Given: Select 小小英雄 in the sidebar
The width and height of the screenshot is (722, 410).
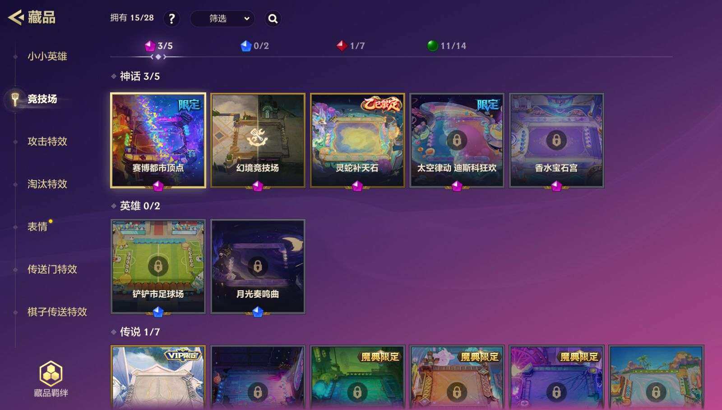Looking at the screenshot, I should point(47,56).
